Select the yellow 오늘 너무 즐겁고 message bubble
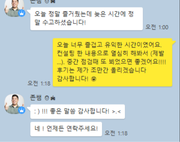180x142 pixels. coord(112,62)
